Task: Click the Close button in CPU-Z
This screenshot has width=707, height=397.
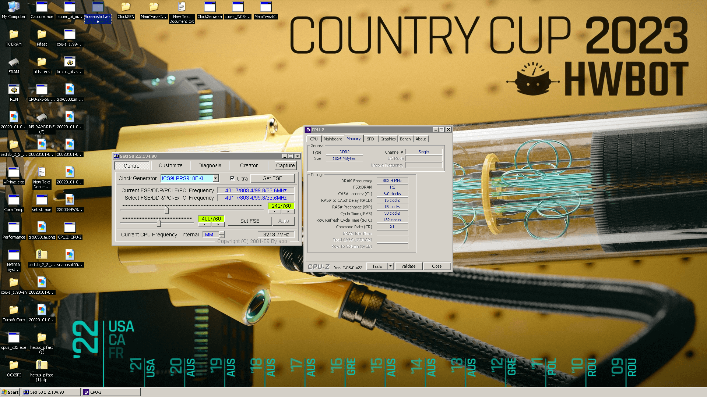Action: 437,266
